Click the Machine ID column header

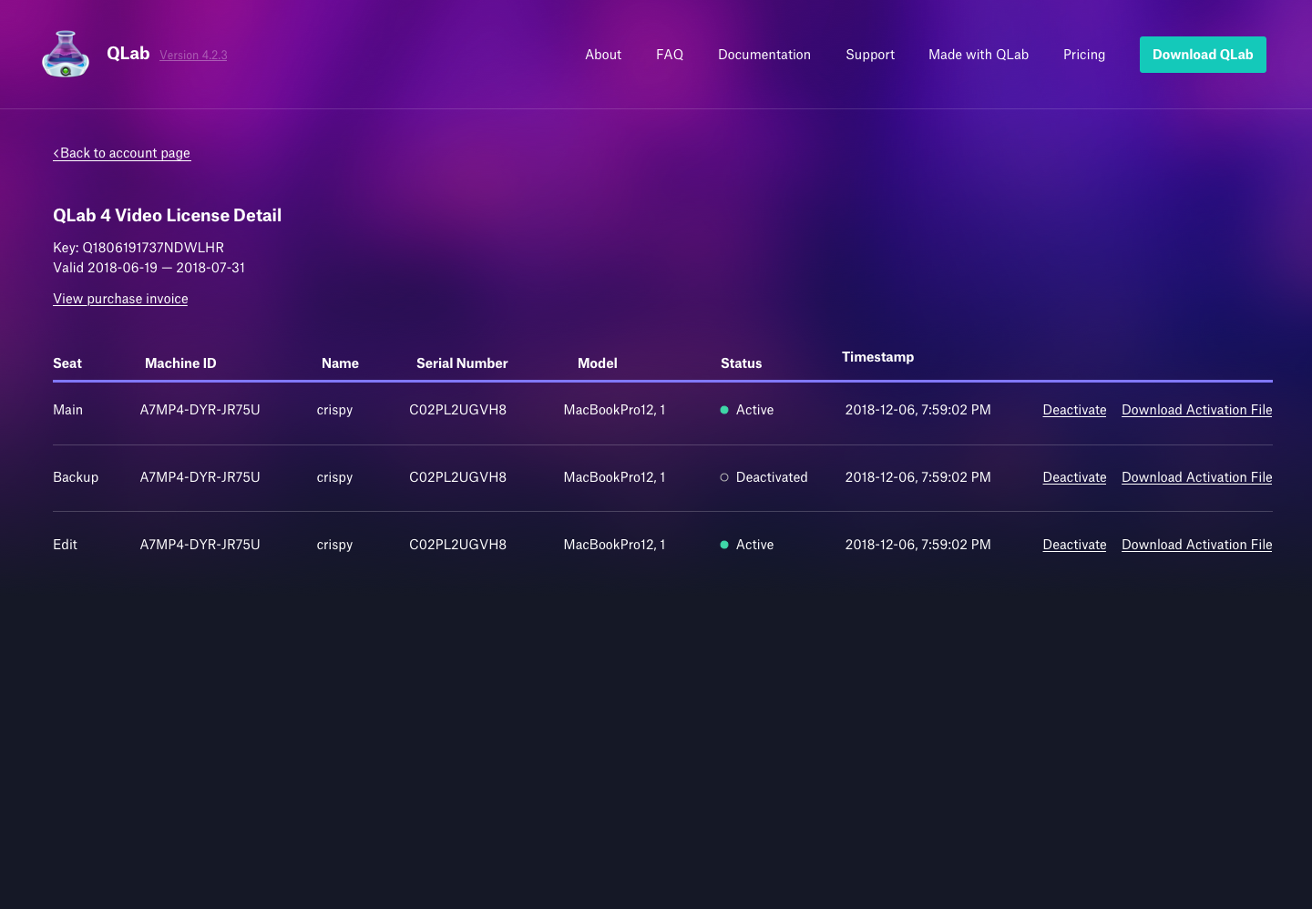180,363
